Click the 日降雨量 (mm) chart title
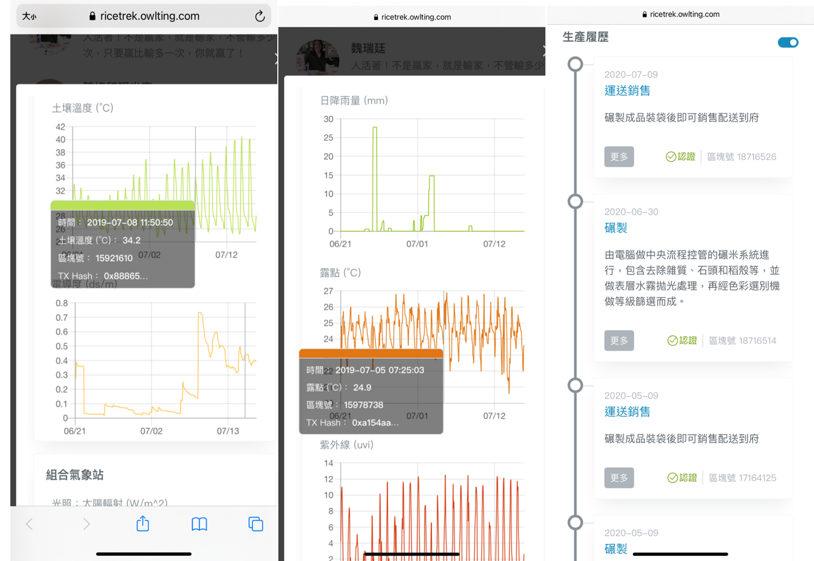Viewport: 814px width, 561px height. (x=354, y=101)
